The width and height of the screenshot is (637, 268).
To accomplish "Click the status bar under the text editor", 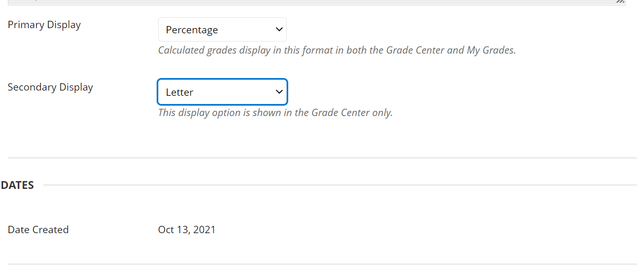I will [313, 2].
